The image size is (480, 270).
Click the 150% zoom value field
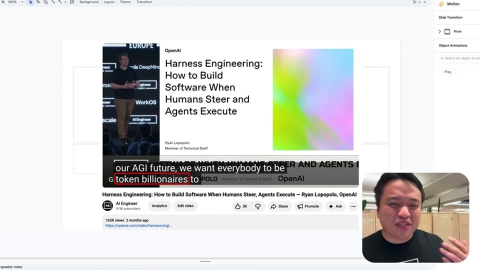12,2
